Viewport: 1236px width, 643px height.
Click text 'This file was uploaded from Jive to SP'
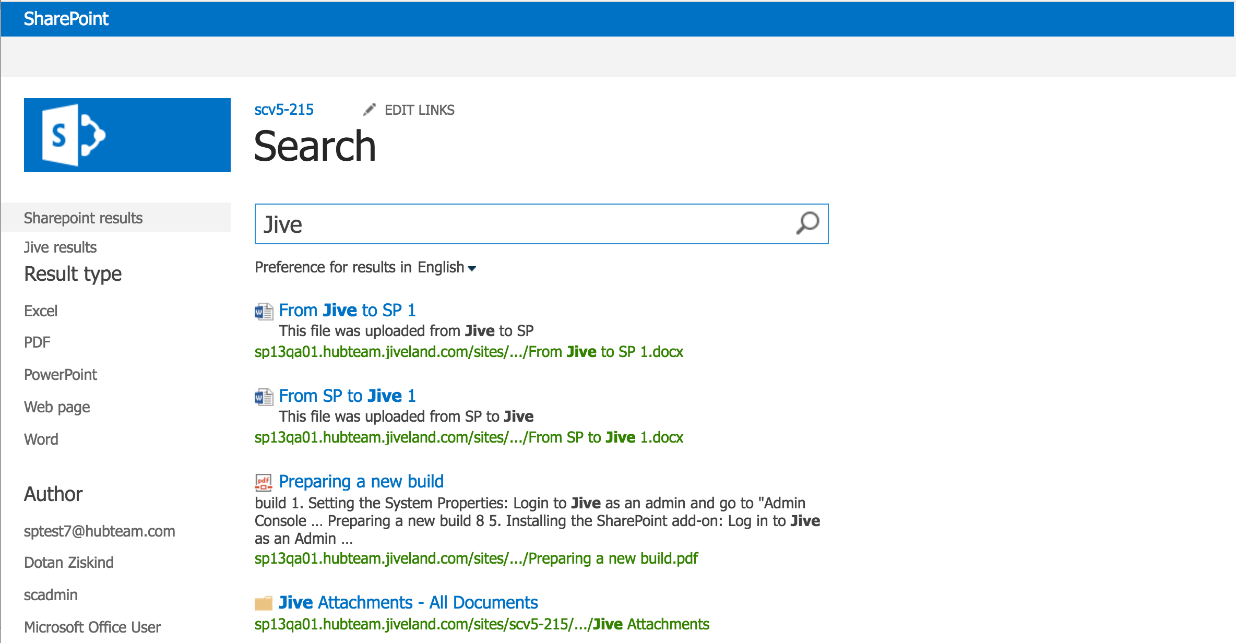(x=406, y=331)
